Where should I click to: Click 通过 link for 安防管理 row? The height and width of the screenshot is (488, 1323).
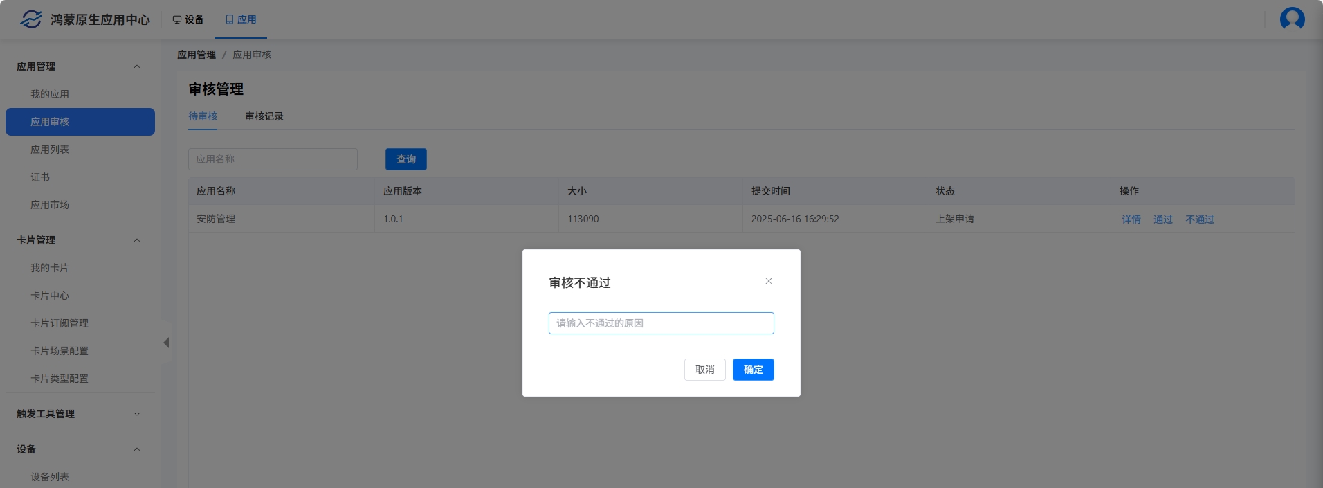(x=1162, y=219)
